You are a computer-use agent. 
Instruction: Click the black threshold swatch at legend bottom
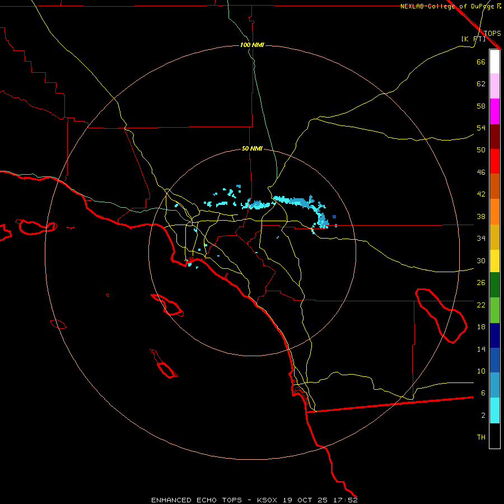click(x=494, y=436)
